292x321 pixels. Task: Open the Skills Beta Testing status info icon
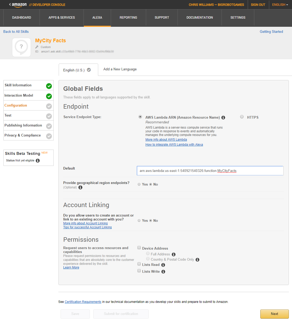[38, 161]
